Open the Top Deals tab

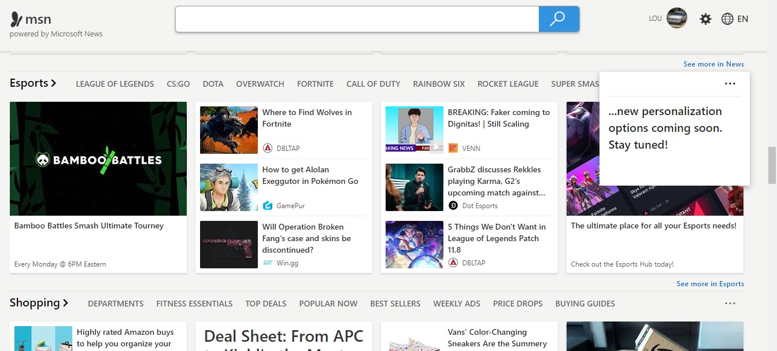[266, 304]
